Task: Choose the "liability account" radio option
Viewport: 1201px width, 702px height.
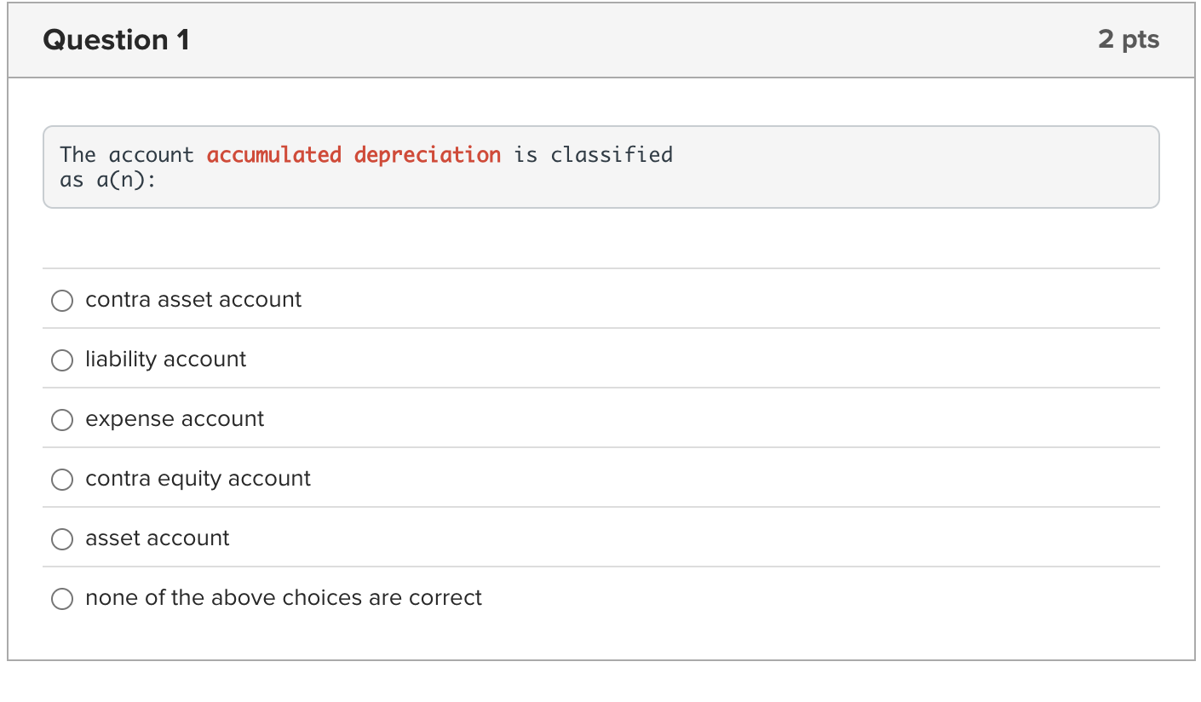Action: pyautogui.click(x=62, y=360)
